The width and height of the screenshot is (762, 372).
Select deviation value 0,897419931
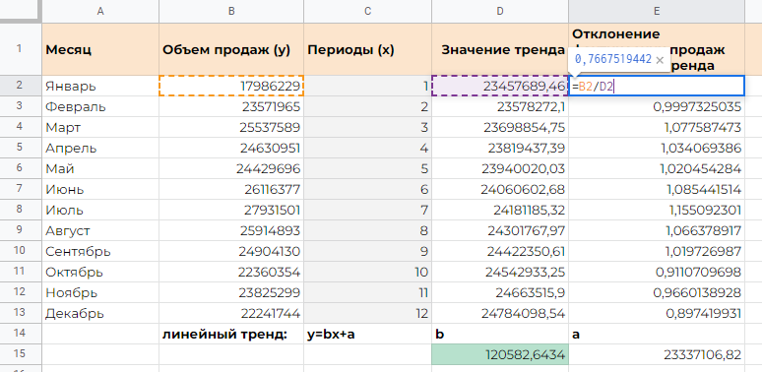coord(656,313)
